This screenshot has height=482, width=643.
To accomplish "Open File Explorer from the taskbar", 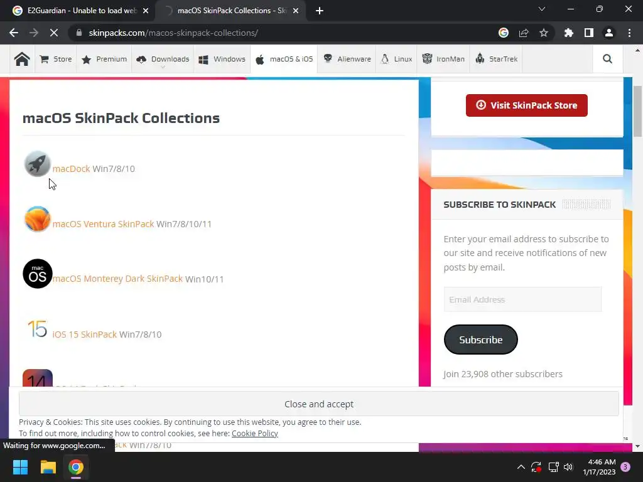I will click(48, 467).
